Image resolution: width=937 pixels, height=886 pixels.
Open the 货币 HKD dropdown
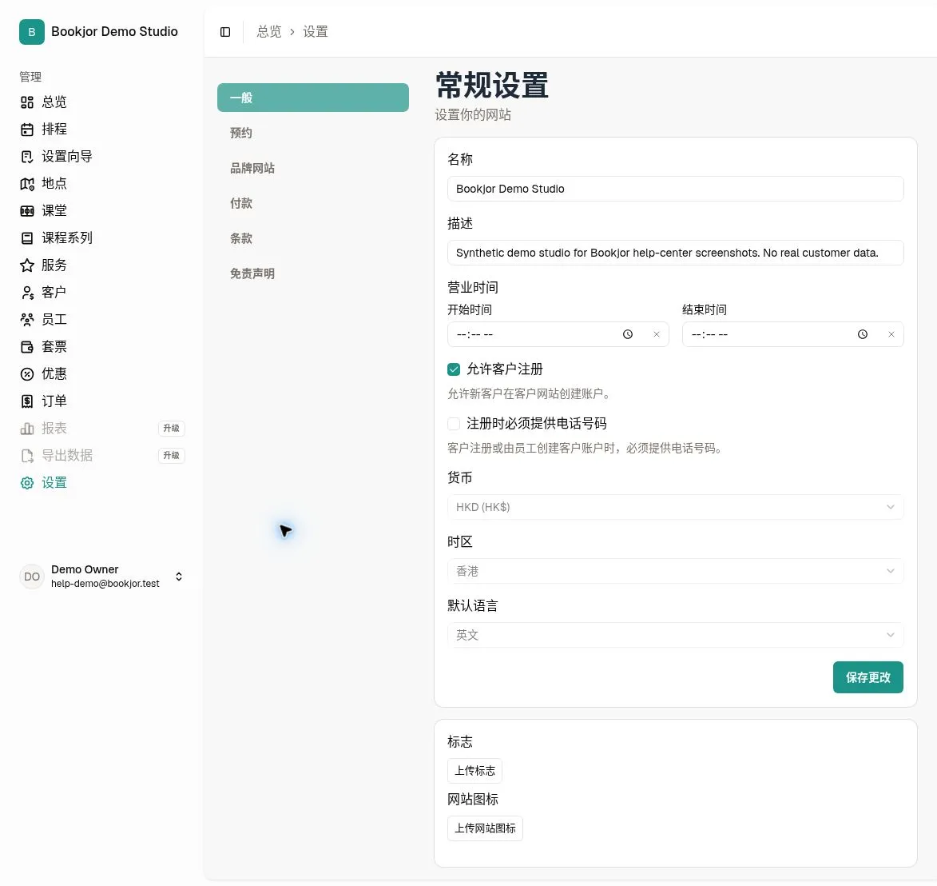[x=675, y=507]
